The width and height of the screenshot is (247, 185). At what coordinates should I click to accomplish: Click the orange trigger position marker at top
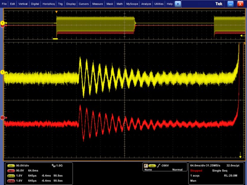57,12
